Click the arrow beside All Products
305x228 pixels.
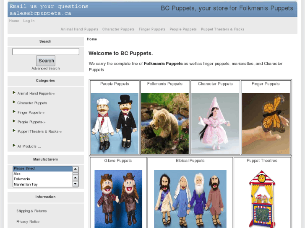14,145
